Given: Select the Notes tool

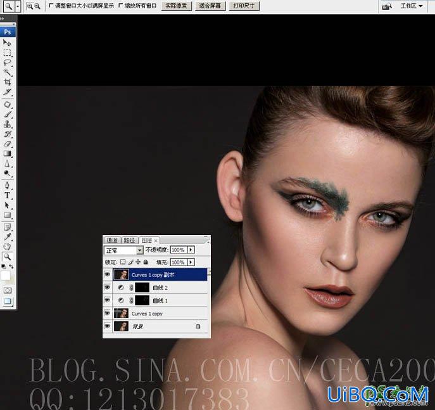Looking at the screenshot, I should [x=7, y=227].
